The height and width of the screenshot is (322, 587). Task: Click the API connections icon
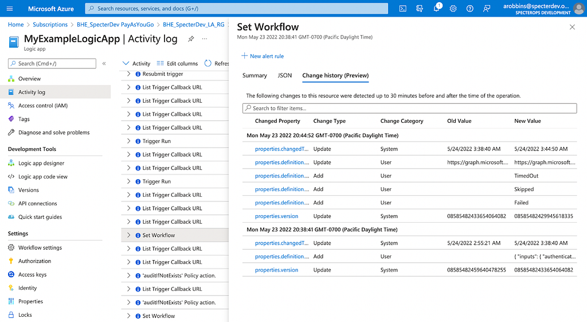coord(11,204)
